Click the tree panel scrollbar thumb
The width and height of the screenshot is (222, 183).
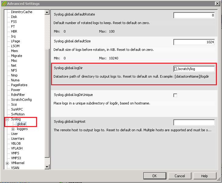(47, 103)
